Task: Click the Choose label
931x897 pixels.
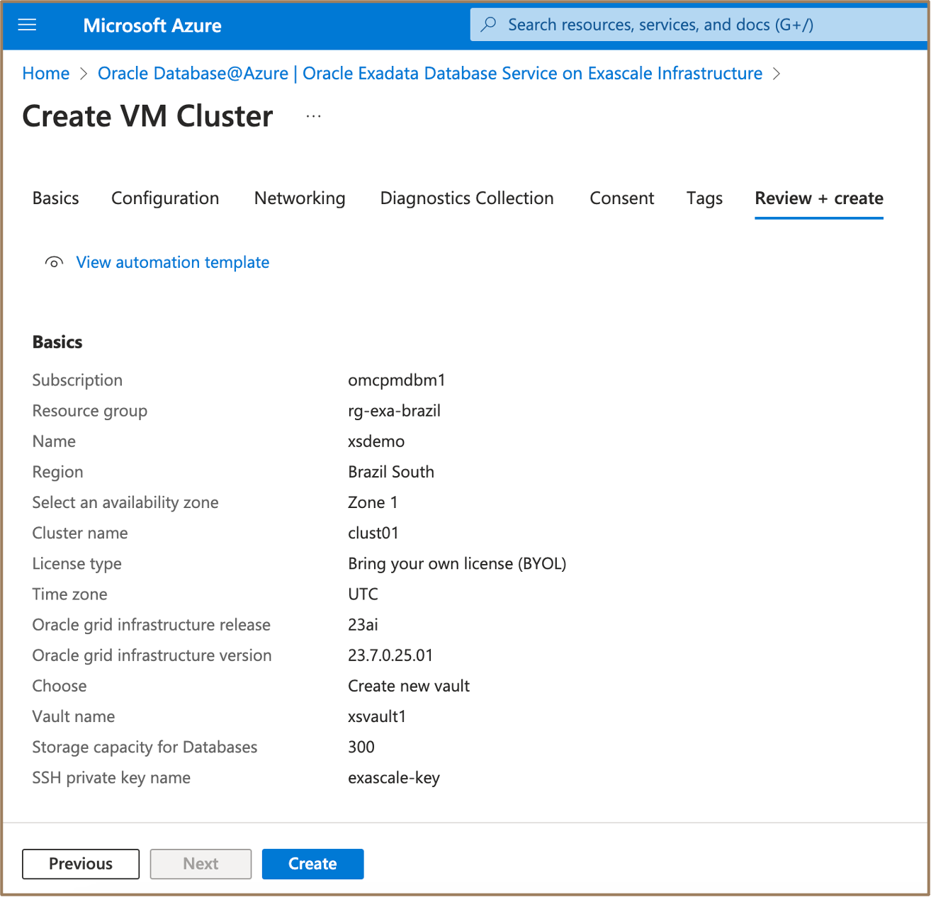Action: pyautogui.click(x=60, y=686)
